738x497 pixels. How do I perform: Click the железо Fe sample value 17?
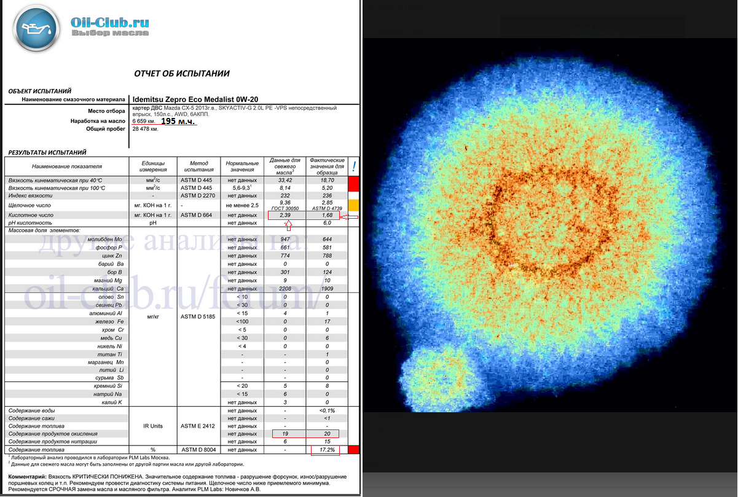327,321
